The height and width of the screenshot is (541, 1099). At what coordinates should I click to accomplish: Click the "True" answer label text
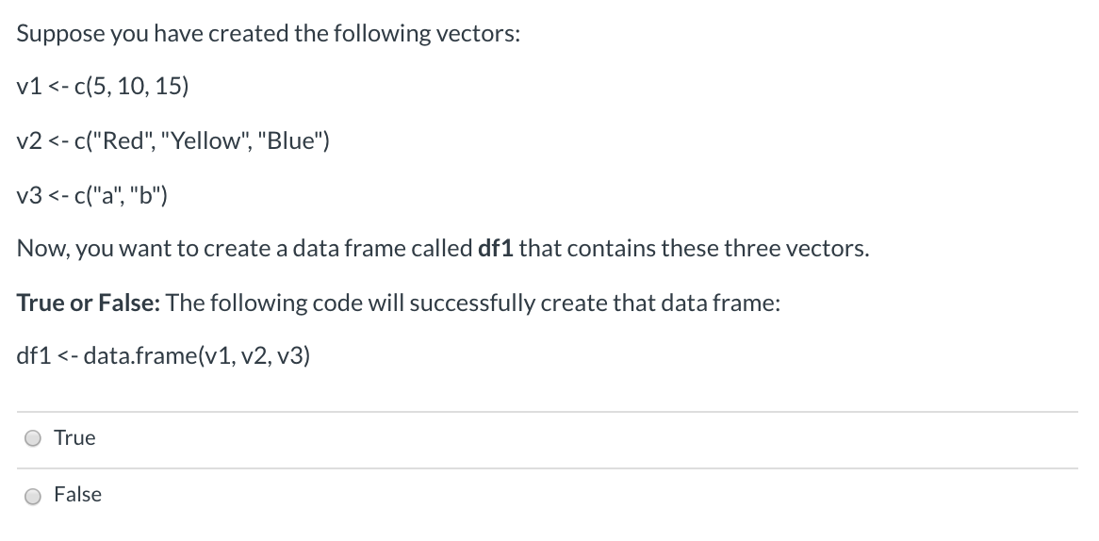point(74,438)
